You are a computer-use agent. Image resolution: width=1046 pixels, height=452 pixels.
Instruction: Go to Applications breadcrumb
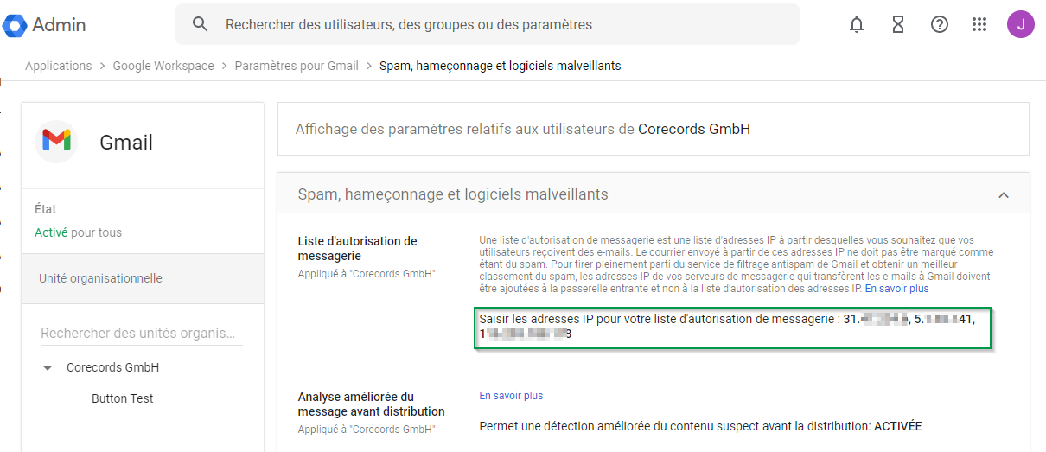click(58, 66)
